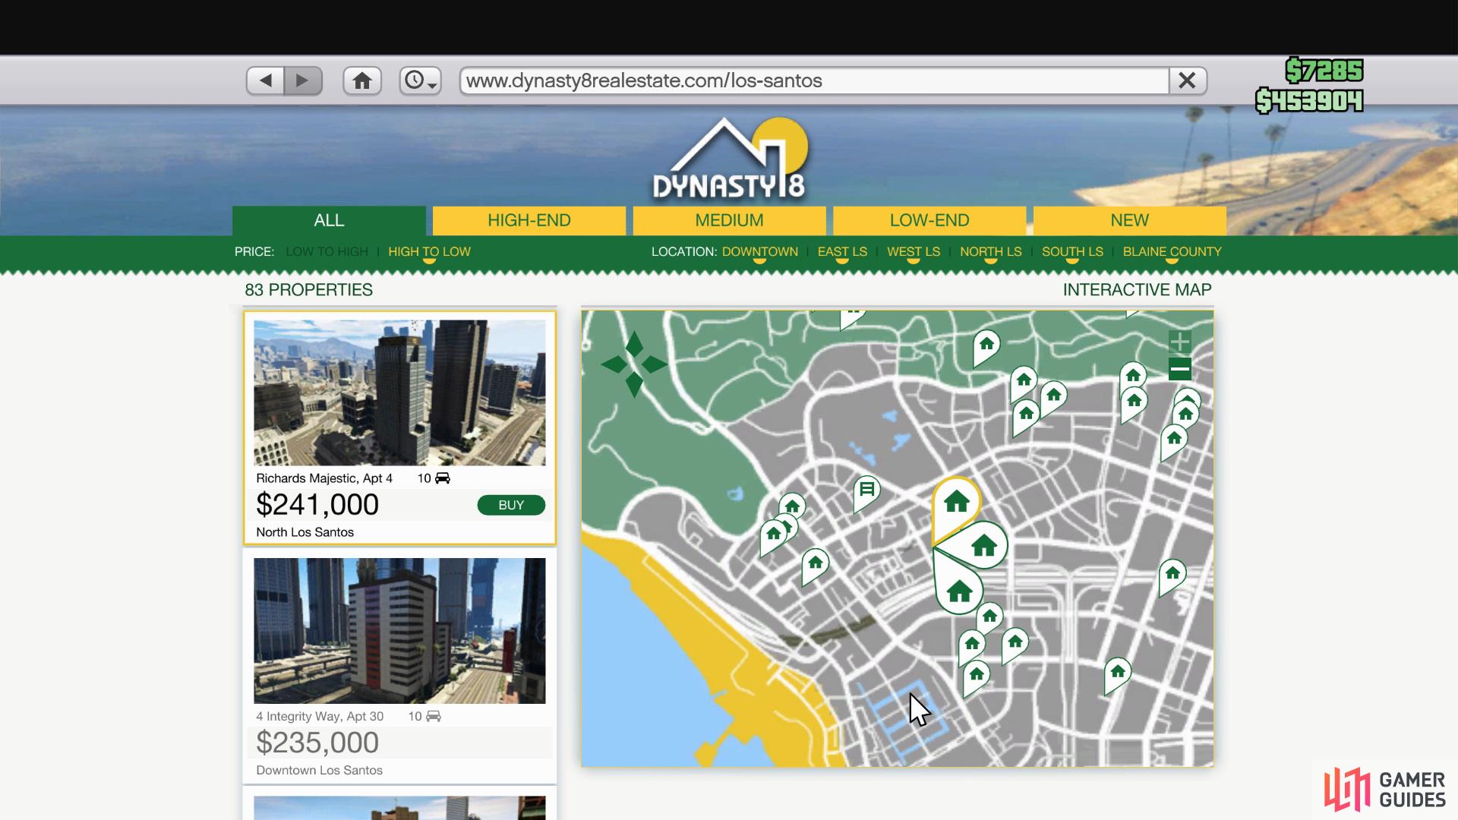Filter location by SOUTH LS

[x=1072, y=251]
